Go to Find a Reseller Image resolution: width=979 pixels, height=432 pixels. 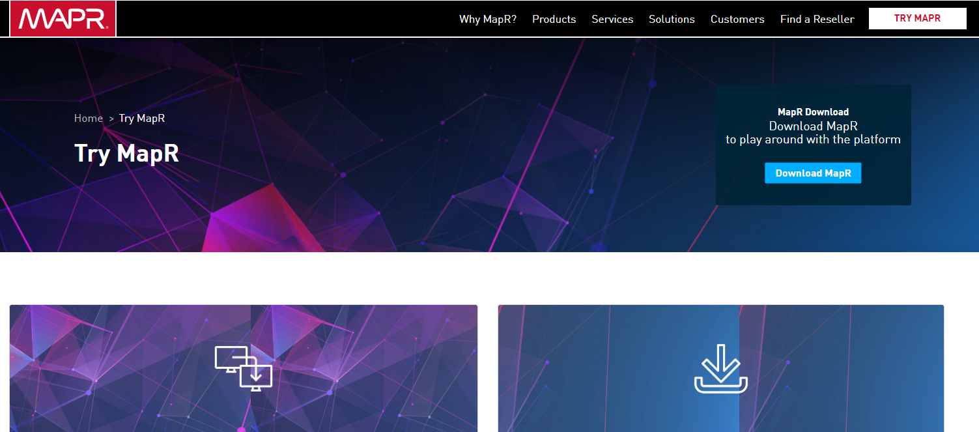[x=817, y=19]
